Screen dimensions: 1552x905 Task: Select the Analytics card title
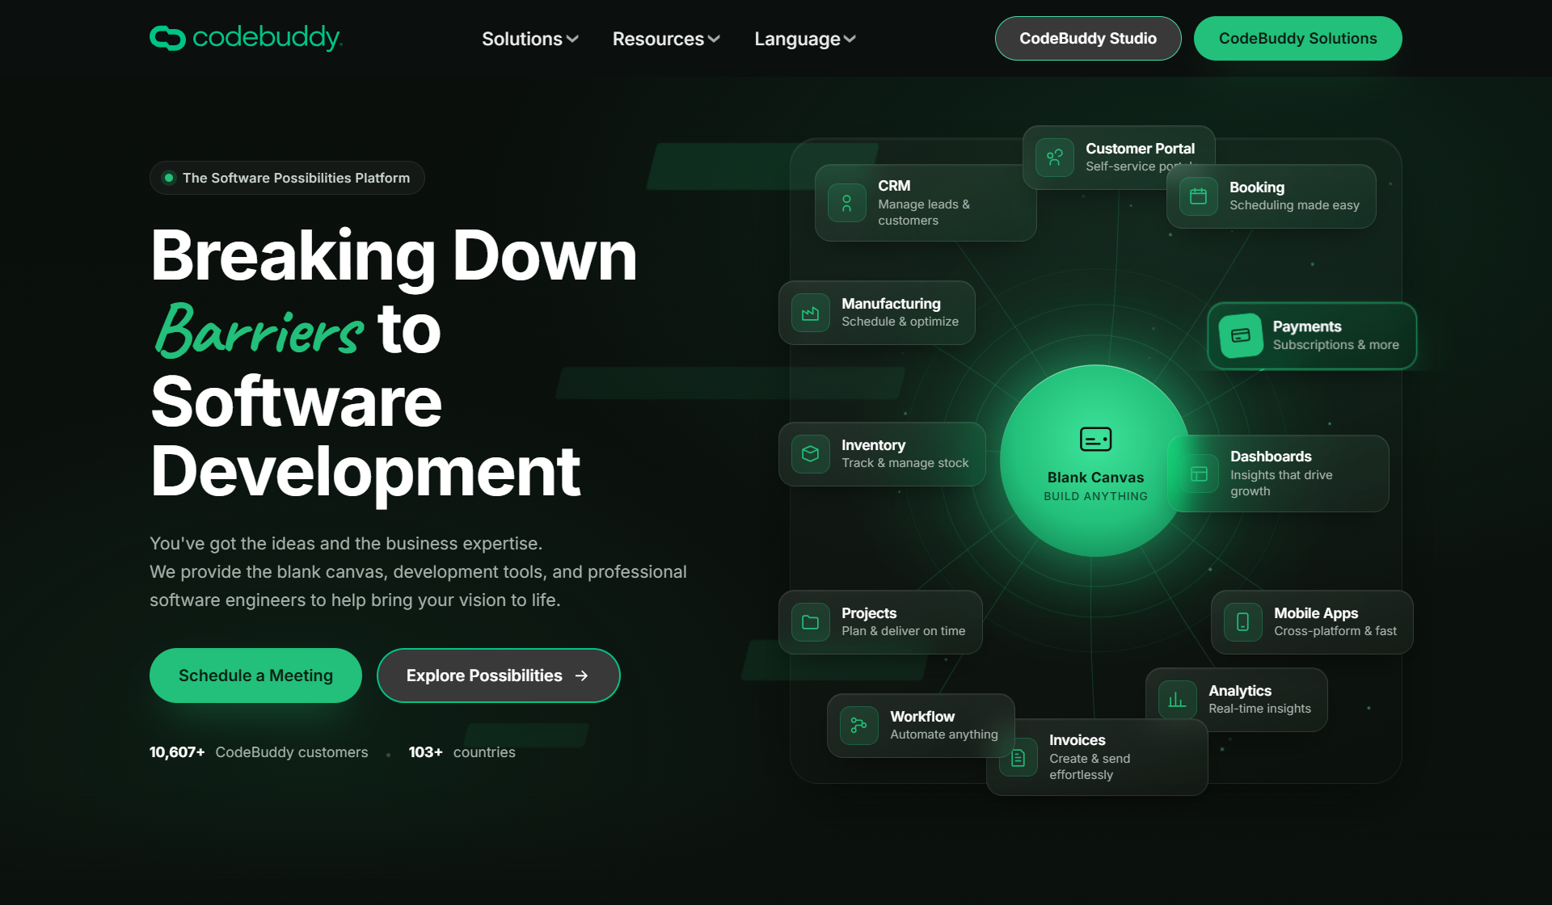(1240, 691)
